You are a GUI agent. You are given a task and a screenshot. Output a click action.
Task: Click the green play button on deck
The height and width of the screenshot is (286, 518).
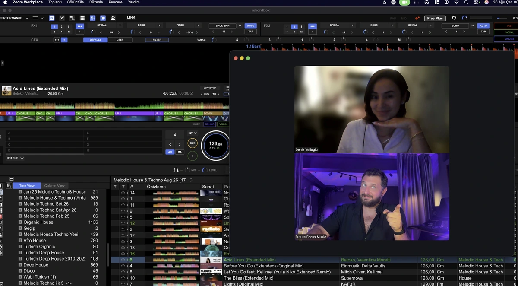point(193,156)
